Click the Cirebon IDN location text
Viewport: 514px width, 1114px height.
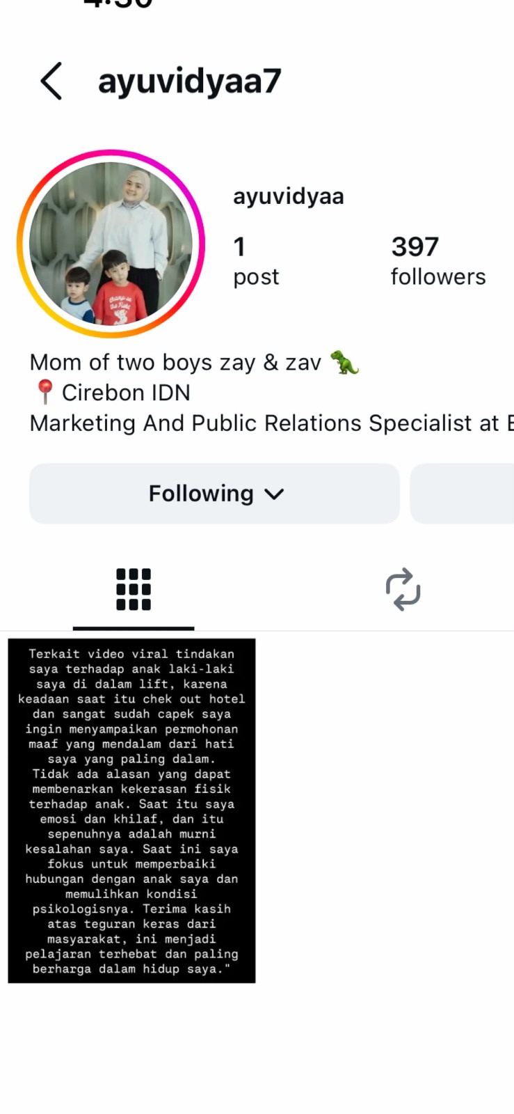(x=126, y=393)
